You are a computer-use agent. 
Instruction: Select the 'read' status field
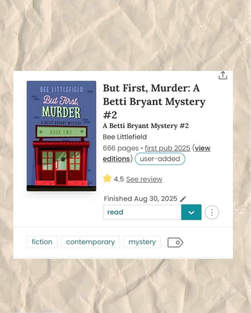pyautogui.click(x=142, y=212)
